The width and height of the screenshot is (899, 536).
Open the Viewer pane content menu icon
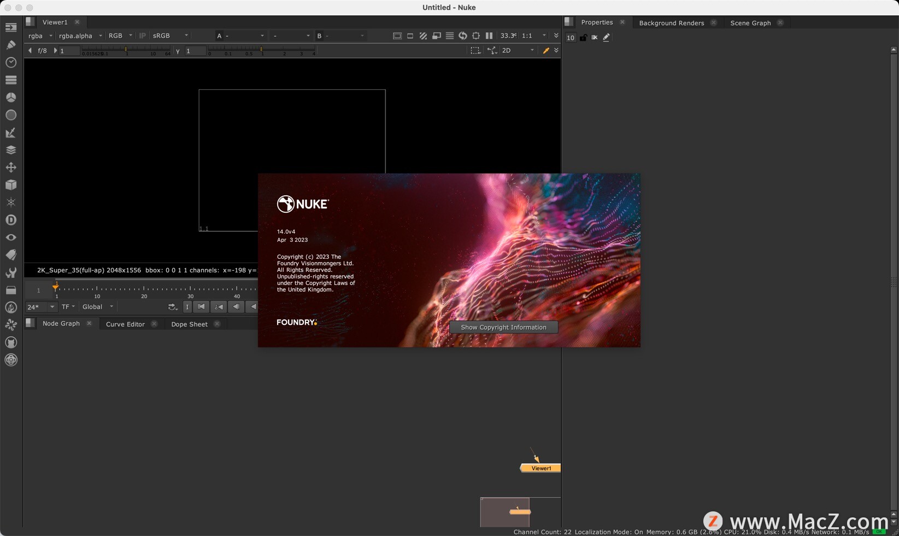tap(30, 22)
